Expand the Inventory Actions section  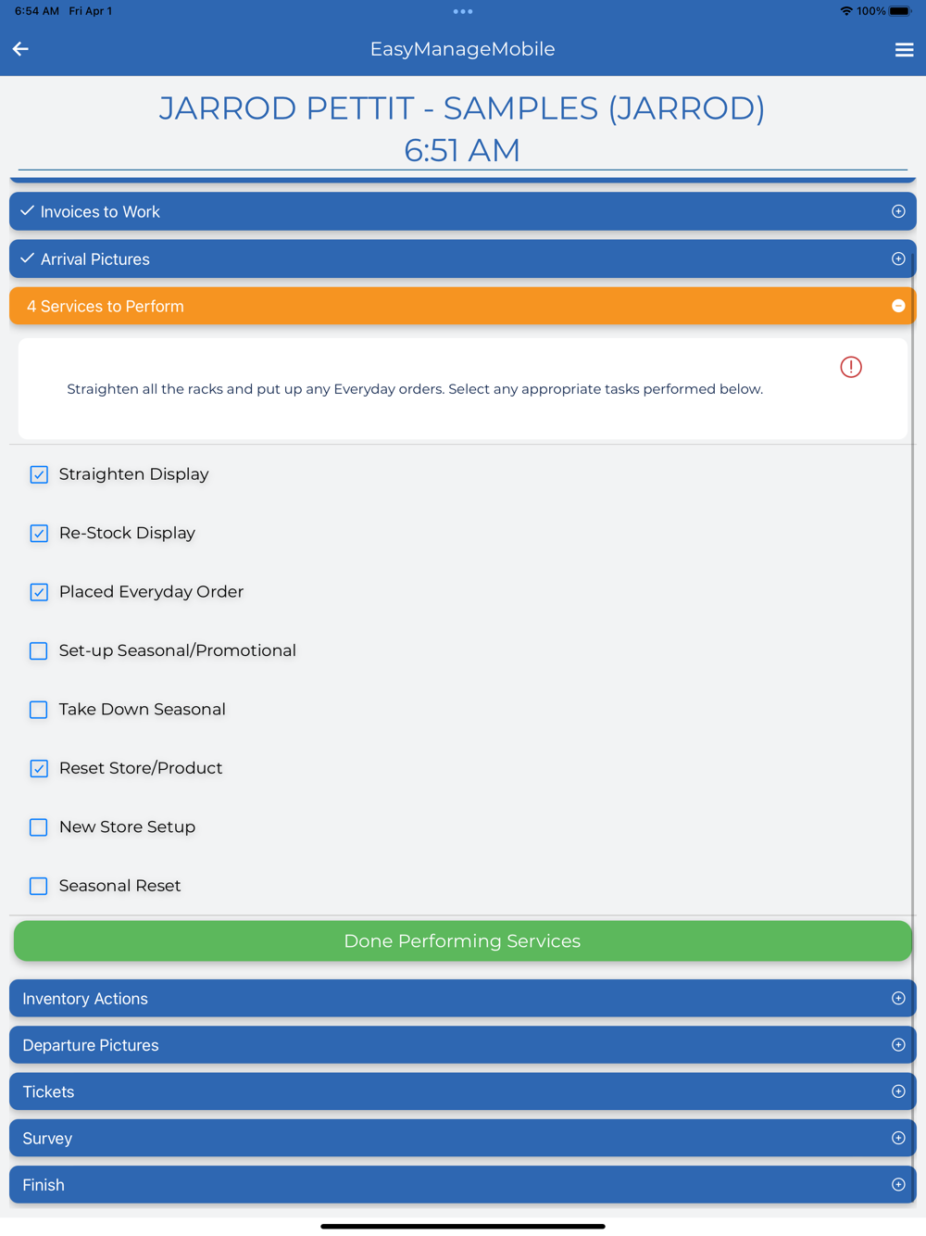tap(463, 998)
